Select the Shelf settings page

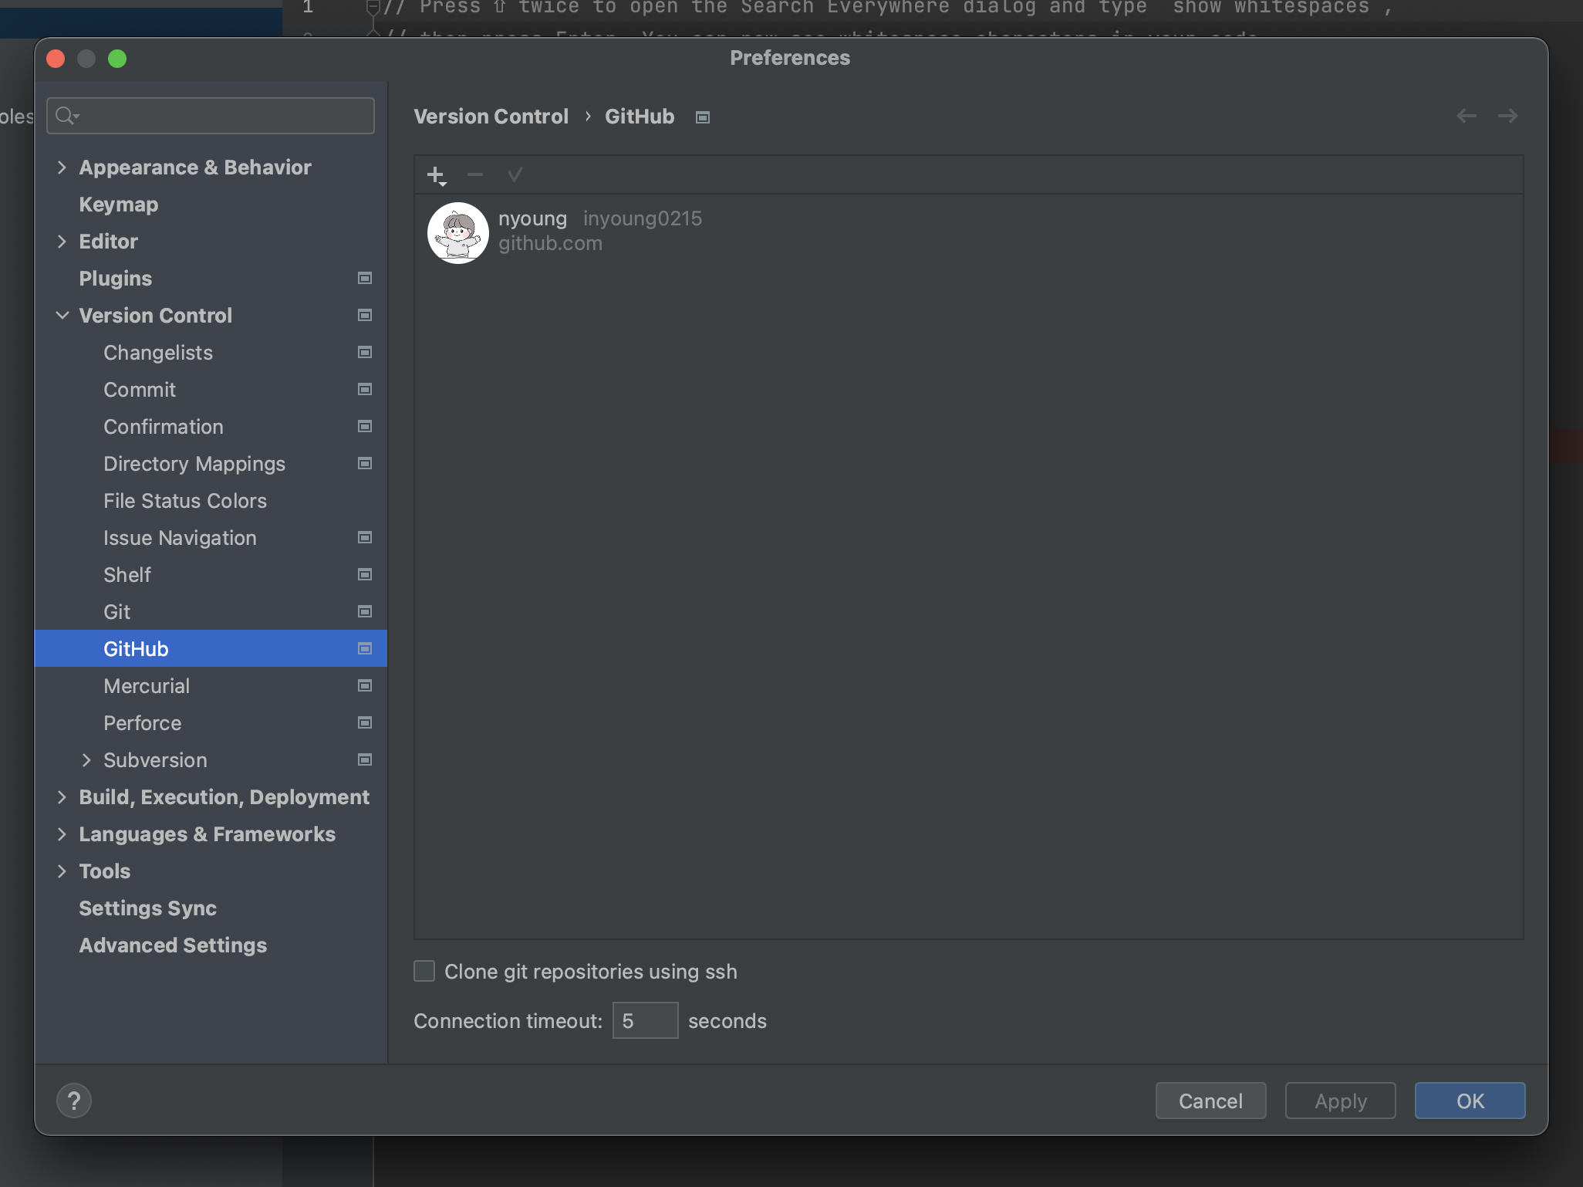point(211,575)
